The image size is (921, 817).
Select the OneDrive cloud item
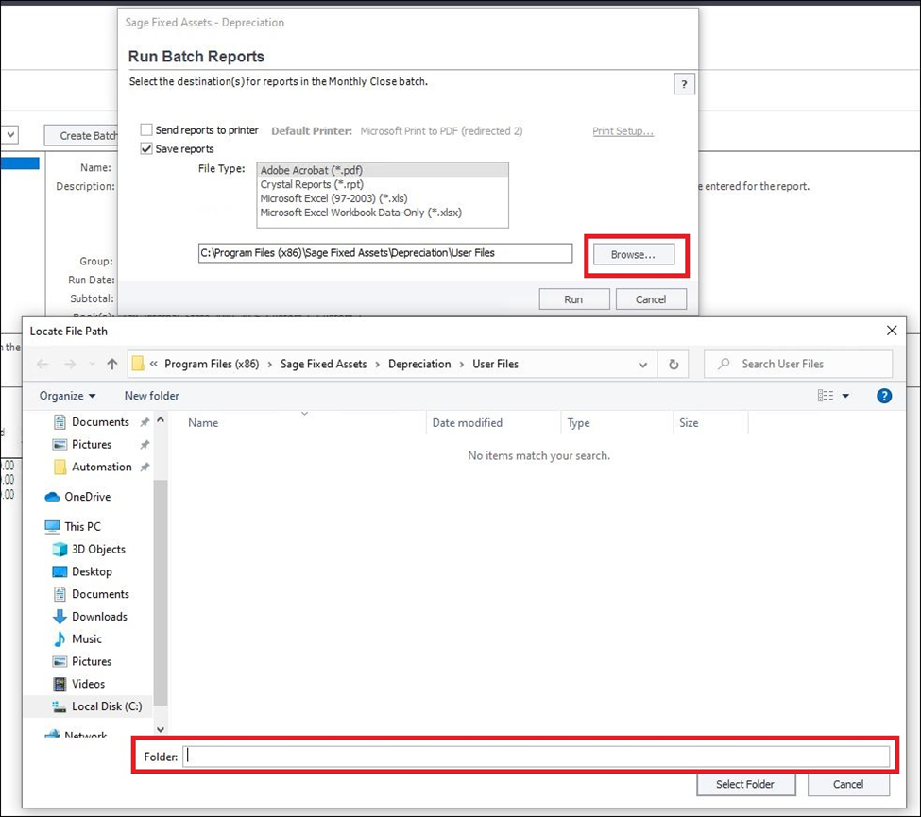click(x=86, y=497)
